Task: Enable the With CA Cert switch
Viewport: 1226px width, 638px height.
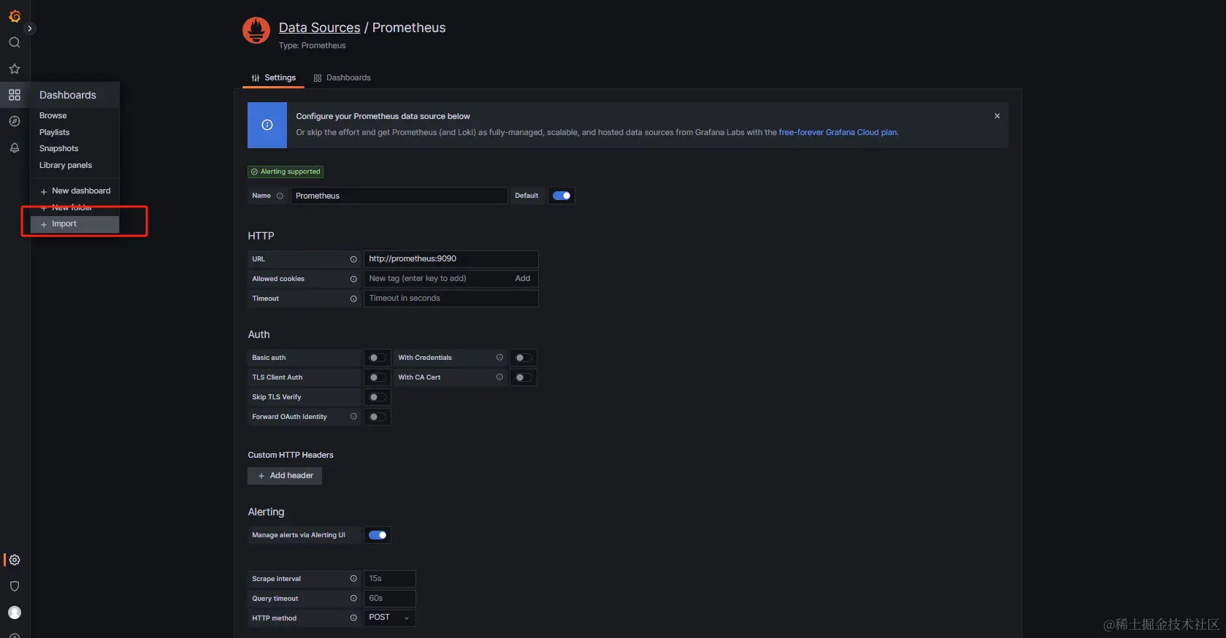Action: pos(524,377)
